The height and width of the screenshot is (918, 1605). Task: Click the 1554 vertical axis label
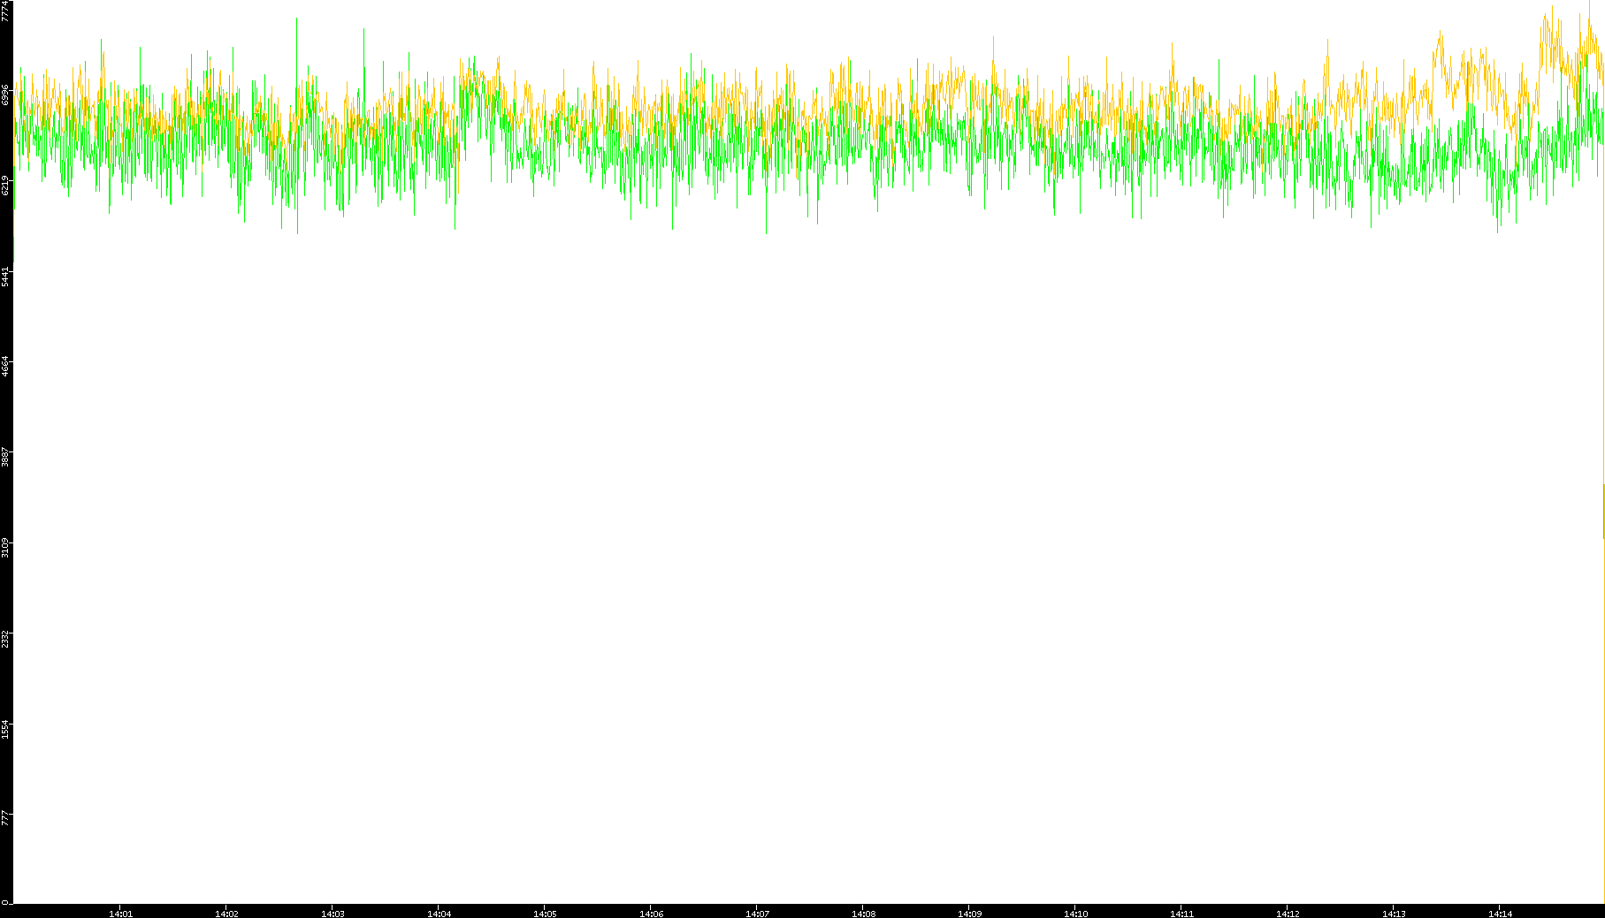6,728
